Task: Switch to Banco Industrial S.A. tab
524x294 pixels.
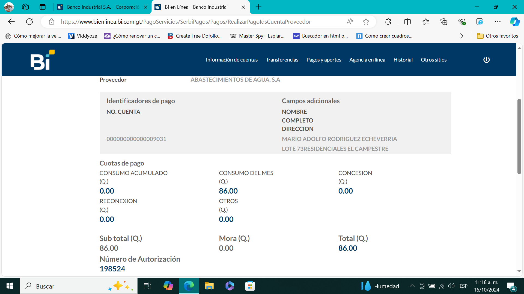Action: click(x=103, y=7)
